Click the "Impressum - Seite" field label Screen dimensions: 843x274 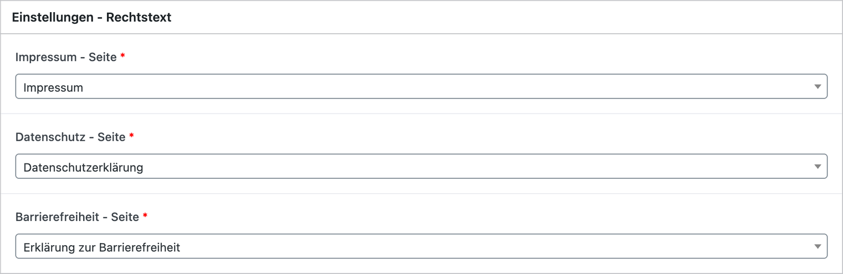pyautogui.click(x=66, y=58)
